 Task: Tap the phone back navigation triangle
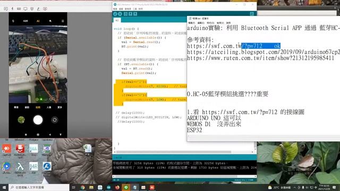click(x=50, y=134)
